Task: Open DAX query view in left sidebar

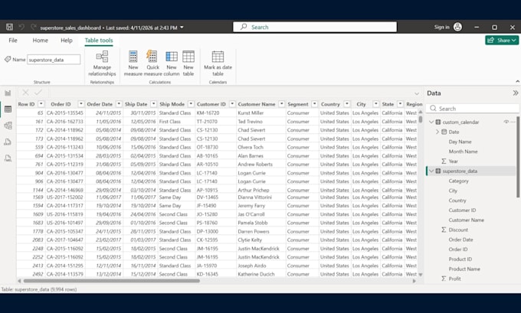Action: click(8, 142)
